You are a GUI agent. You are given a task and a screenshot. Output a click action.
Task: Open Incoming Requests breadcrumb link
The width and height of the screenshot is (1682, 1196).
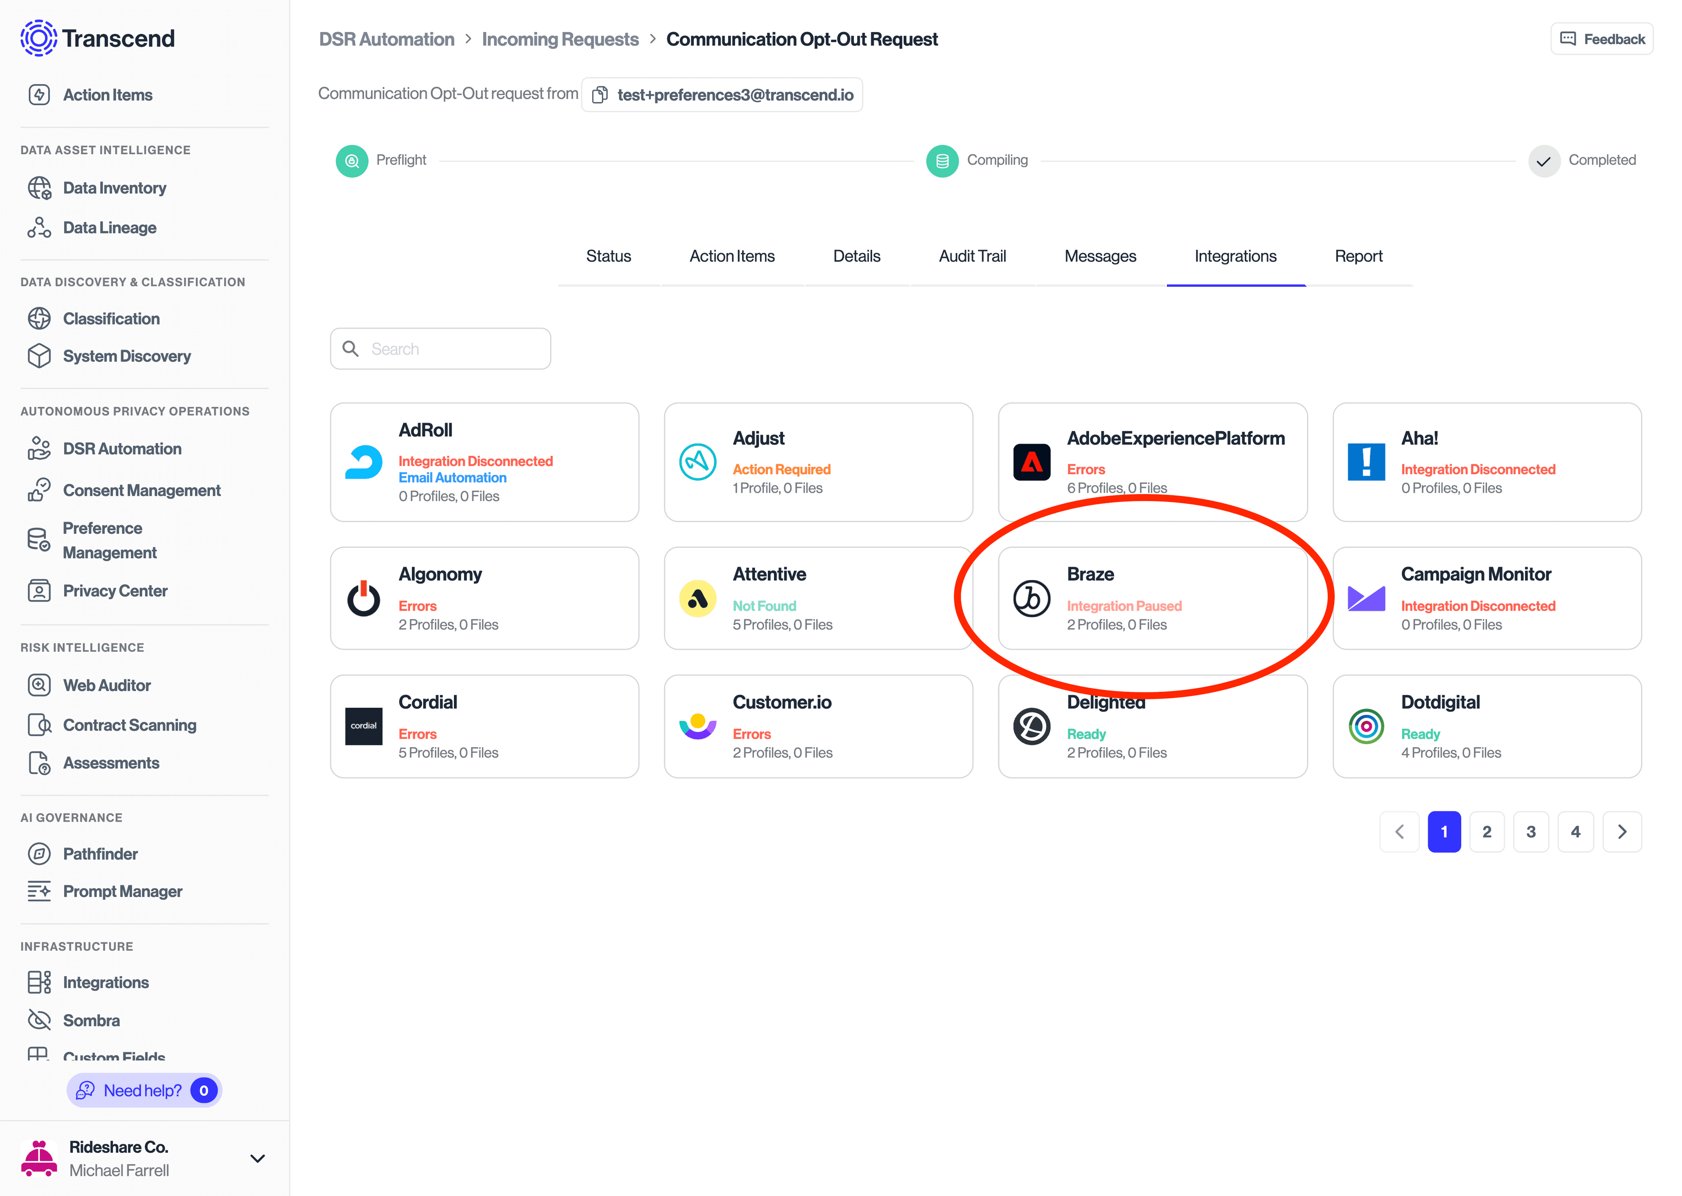click(560, 38)
